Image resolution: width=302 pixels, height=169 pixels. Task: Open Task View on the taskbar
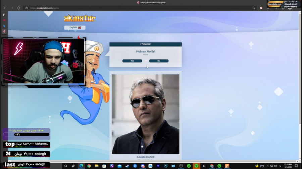73,166
